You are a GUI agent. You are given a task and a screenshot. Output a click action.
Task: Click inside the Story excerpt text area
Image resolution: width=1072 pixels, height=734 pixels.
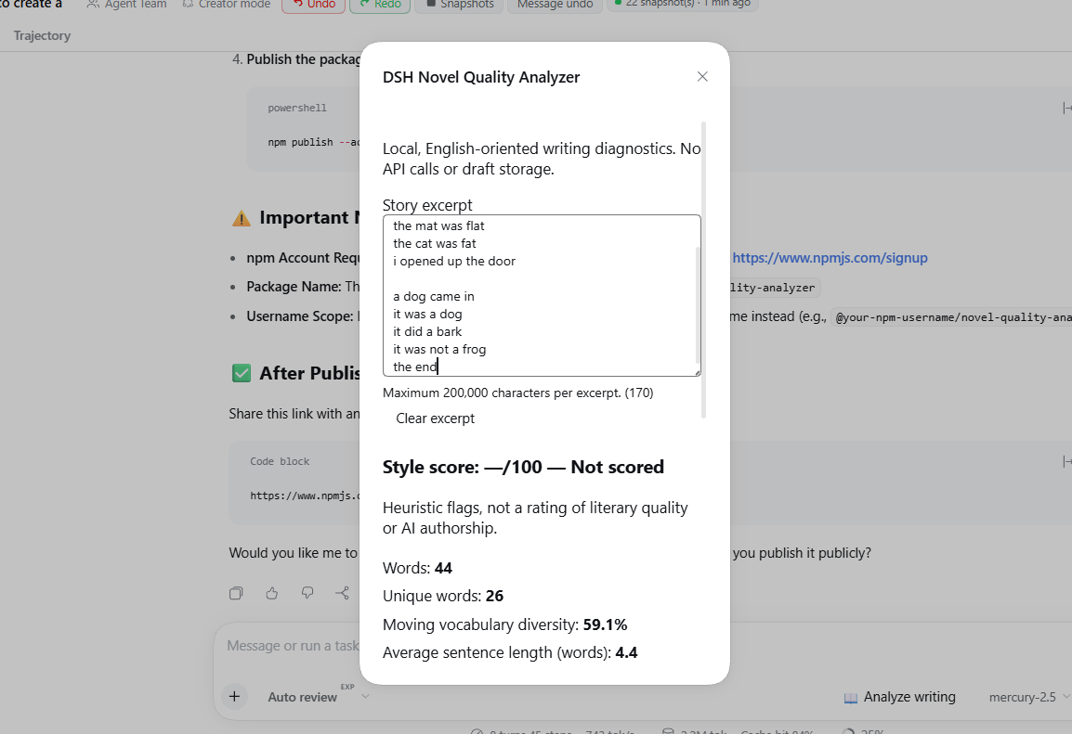click(x=542, y=296)
